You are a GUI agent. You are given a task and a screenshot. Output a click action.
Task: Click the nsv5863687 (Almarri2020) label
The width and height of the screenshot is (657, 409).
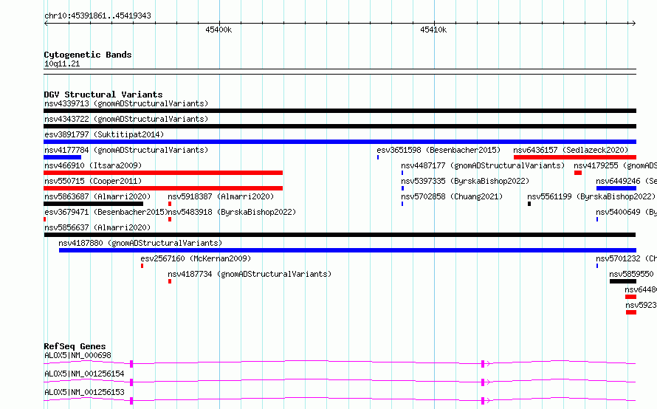click(x=97, y=196)
